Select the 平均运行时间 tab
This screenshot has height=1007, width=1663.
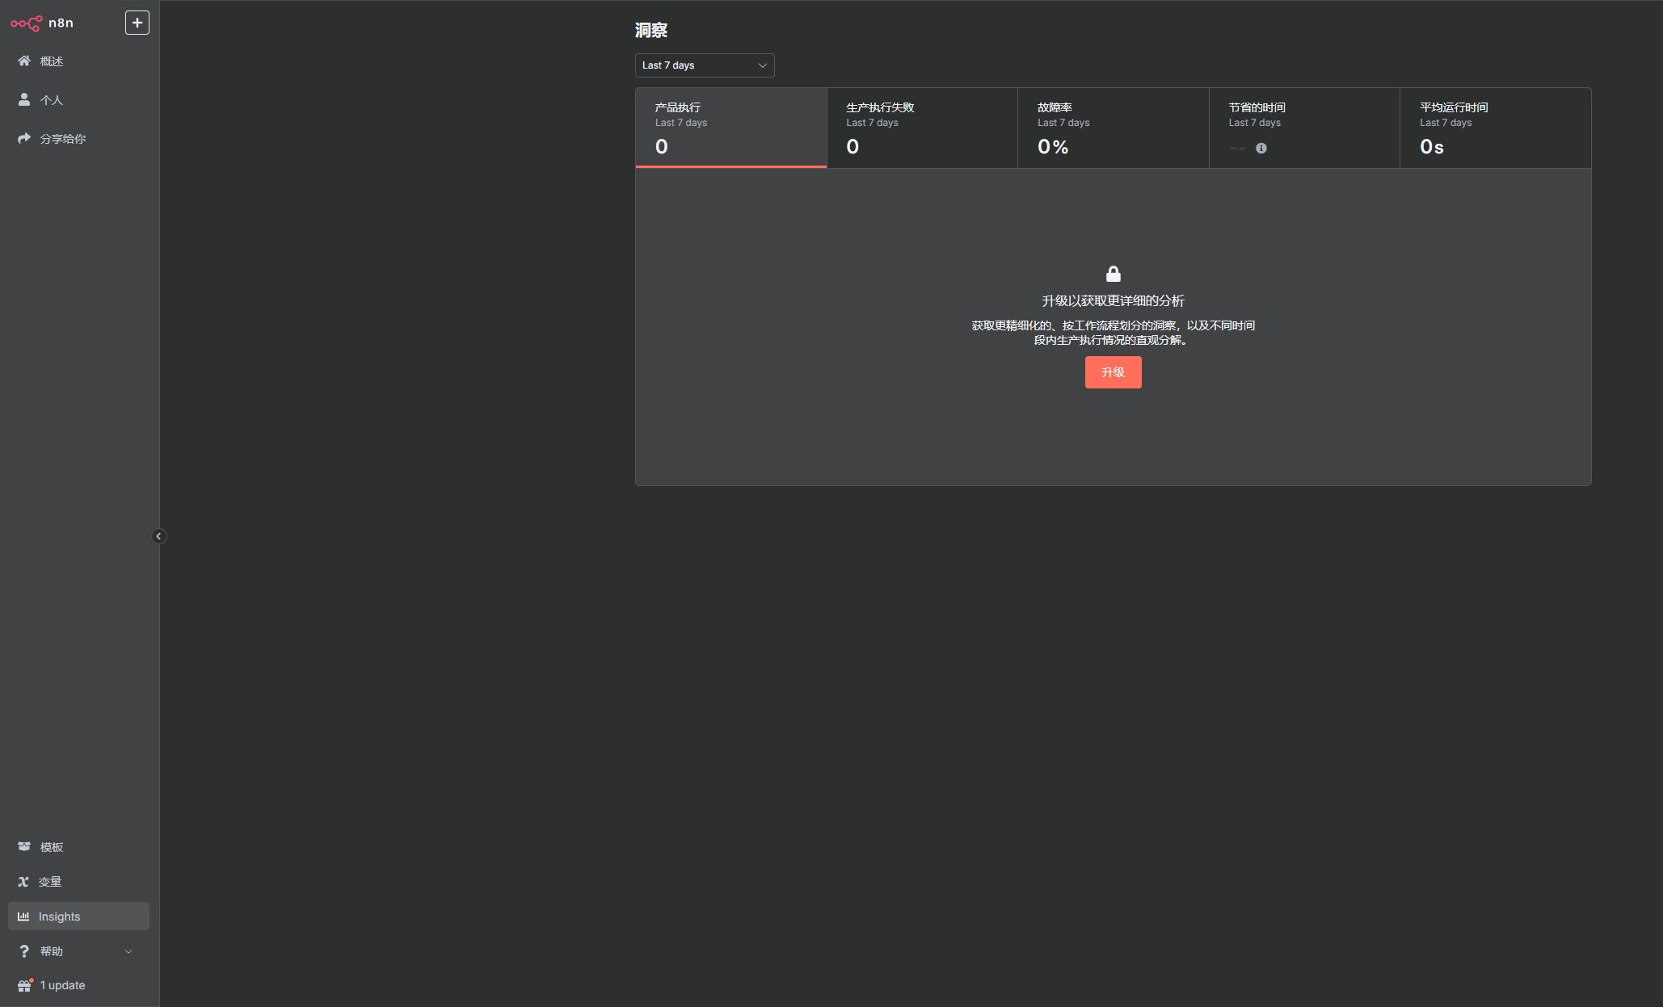tap(1495, 128)
